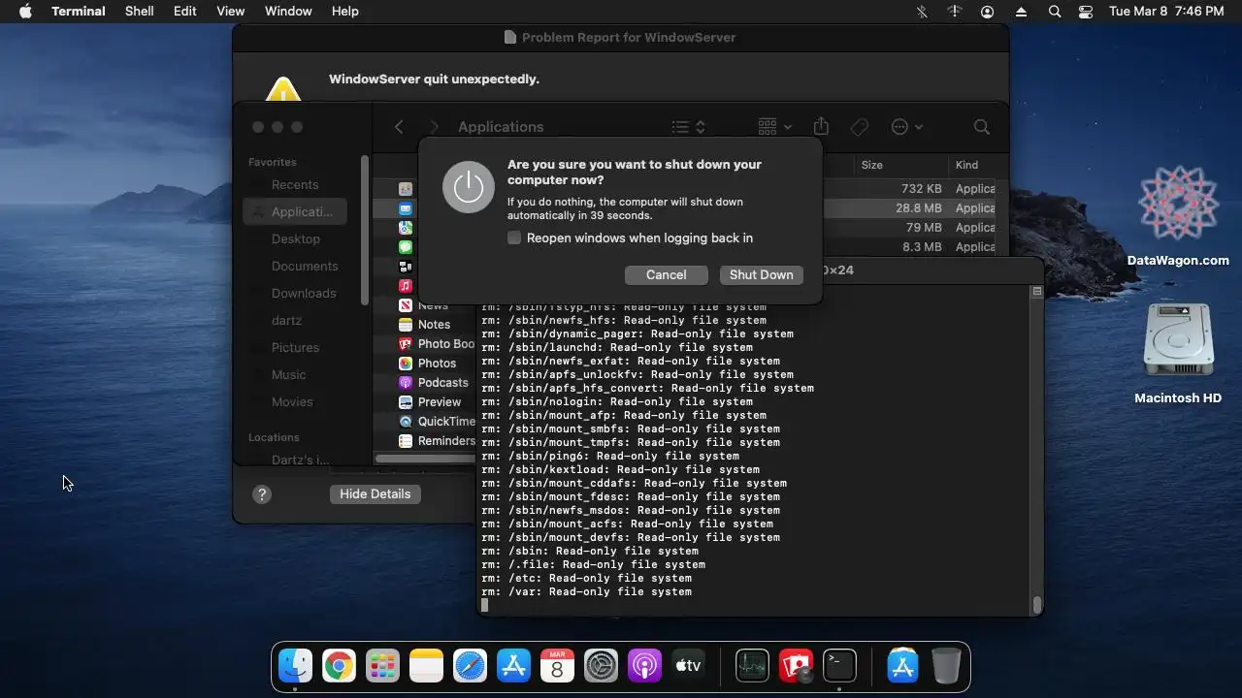This screenshot has height=698, width=1242.
Task: Click the Messages app icon in the Finder list
Action: point(406,247)
